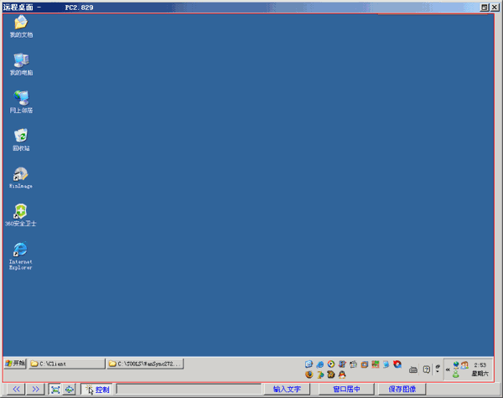This screenshot has height=398, width=503.
Task: Switch to the C:\Client taskbar window
Action: click(x=66, y=364)
